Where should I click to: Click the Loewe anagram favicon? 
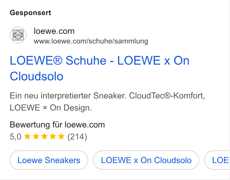(x=18, y=35)
